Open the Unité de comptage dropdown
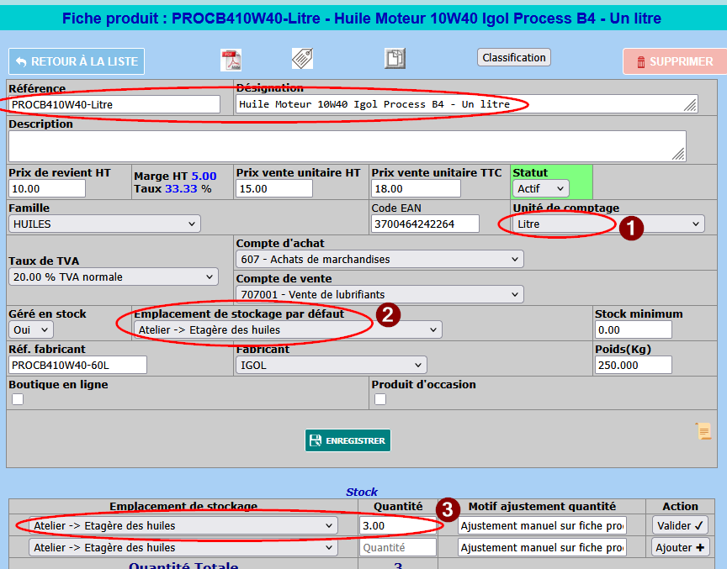Screen dimensions: 727x569 [608, 224]
